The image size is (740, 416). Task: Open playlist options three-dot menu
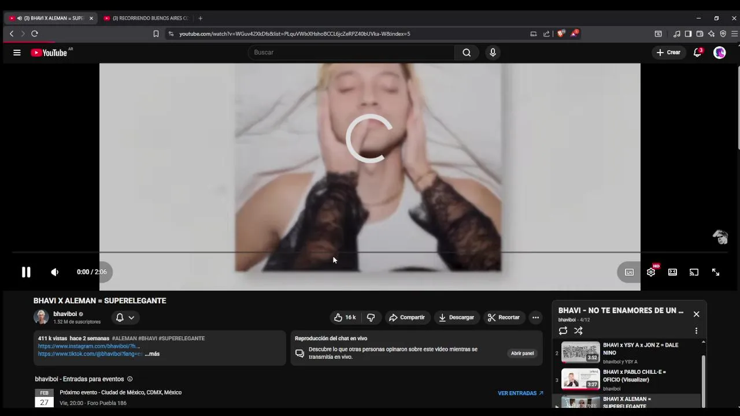696,330
